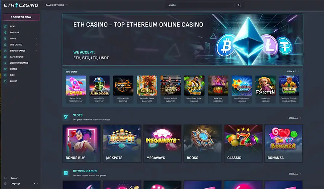
Task: Click the Crash icon in sidebar
Action: (5, 69)
